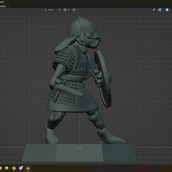This screenshot has height=172, width=172.
Task: Open the transform pivot point dropdown
Action: pos(60,10)
